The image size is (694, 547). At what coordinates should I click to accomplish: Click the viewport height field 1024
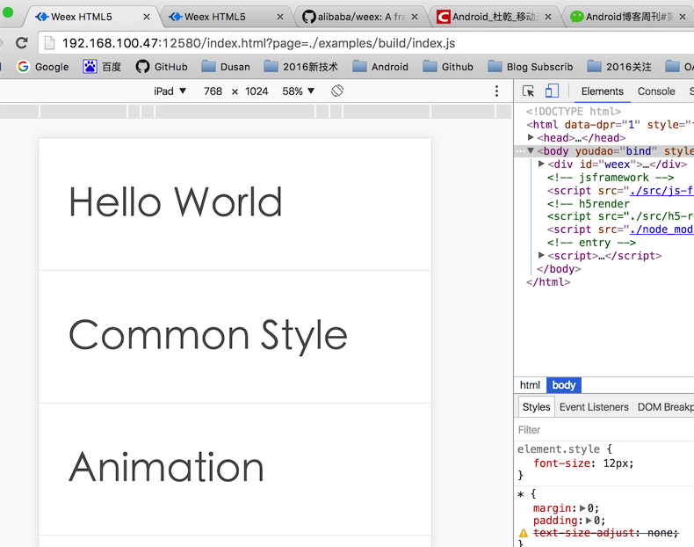pos(257,91)
